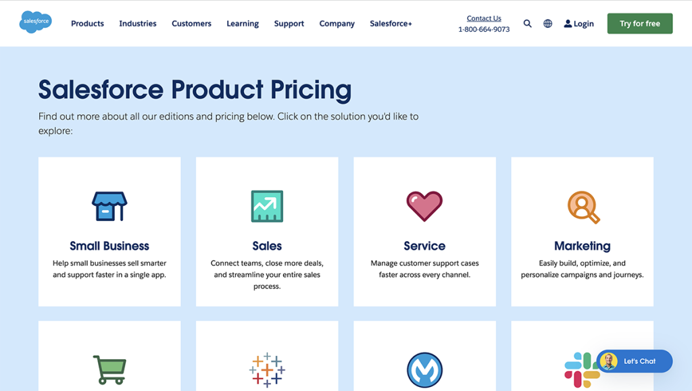Click the Try for free button
Image resolution: width=692 pixels, height=391 pixels.
click(639, 22)
